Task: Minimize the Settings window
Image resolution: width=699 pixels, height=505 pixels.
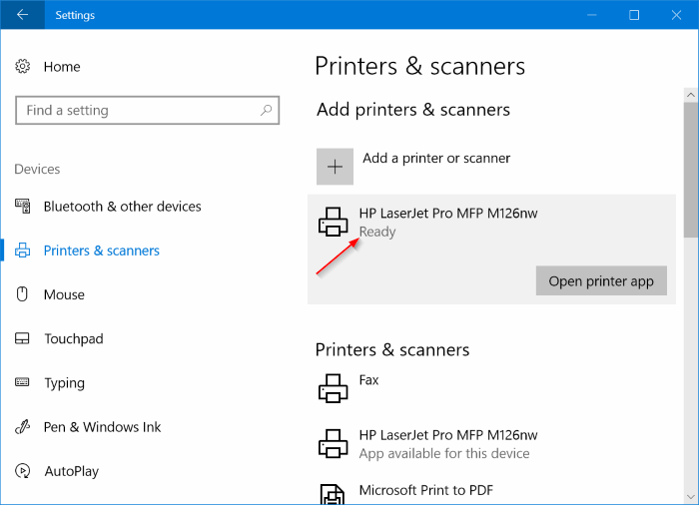Action: click(592, 15)
